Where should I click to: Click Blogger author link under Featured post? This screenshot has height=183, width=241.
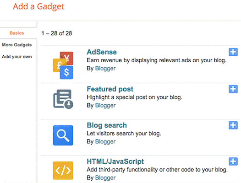click(x=105, y=106)
